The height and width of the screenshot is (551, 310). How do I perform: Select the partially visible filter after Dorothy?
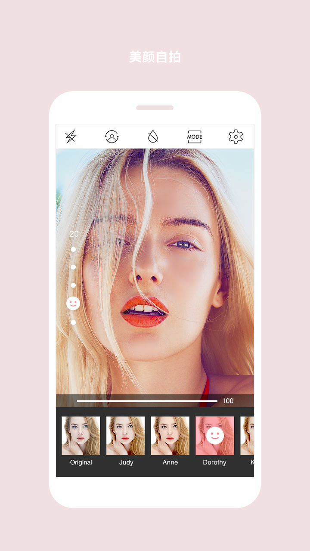pos(247,436)
